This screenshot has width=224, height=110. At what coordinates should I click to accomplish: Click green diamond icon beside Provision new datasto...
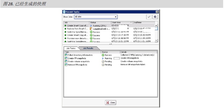(x=65, y=38)
